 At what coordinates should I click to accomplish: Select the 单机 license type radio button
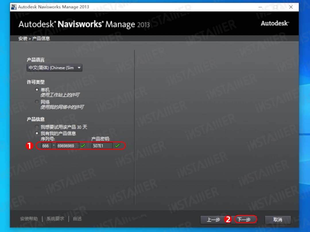click(37, 90)
